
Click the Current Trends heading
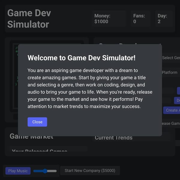click(113, 138)
